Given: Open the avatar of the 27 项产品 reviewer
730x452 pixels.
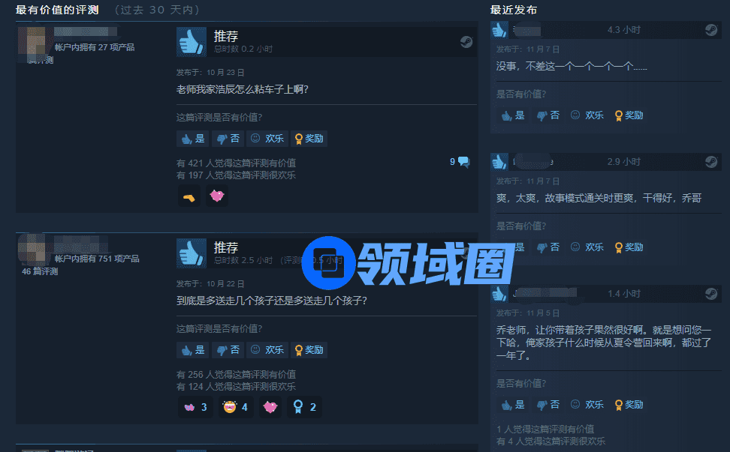Looking at the screenshot, I should click(34, 43).
